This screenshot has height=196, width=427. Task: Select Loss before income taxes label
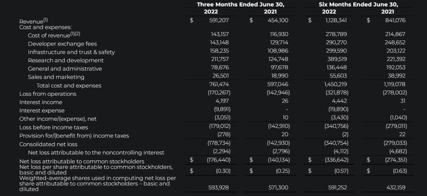(x=54, y=127)
